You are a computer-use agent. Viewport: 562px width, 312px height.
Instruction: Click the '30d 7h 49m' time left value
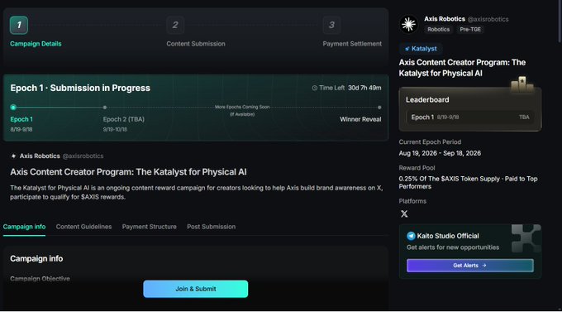click(x=364, y=88)
